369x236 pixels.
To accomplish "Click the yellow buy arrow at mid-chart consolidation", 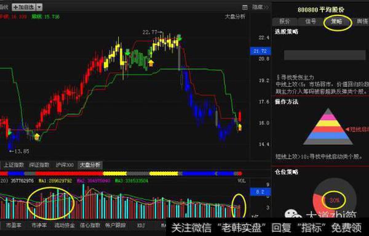I will 151,63.
